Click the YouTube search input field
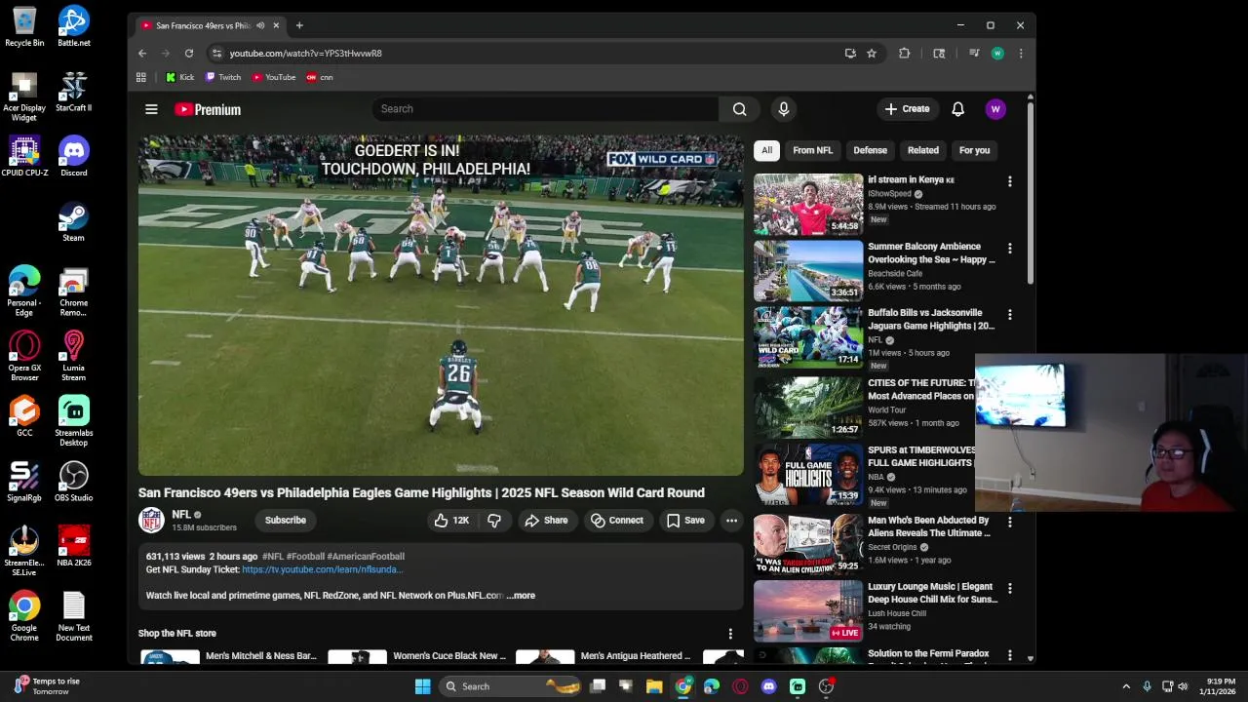This screenshot has height=702, width=1248. click(x=545, y=109)
